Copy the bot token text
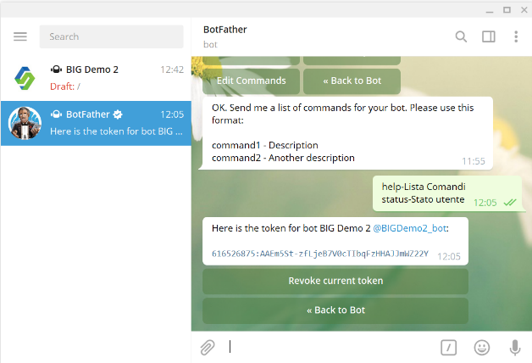Image resolution: width=532 pixels, height=363 pixels. [320, 254]
